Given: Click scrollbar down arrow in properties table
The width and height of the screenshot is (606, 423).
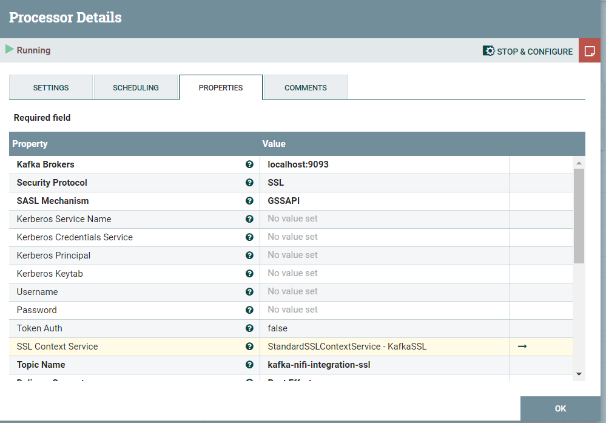Looking at the screenshot, I should [579, 374].
